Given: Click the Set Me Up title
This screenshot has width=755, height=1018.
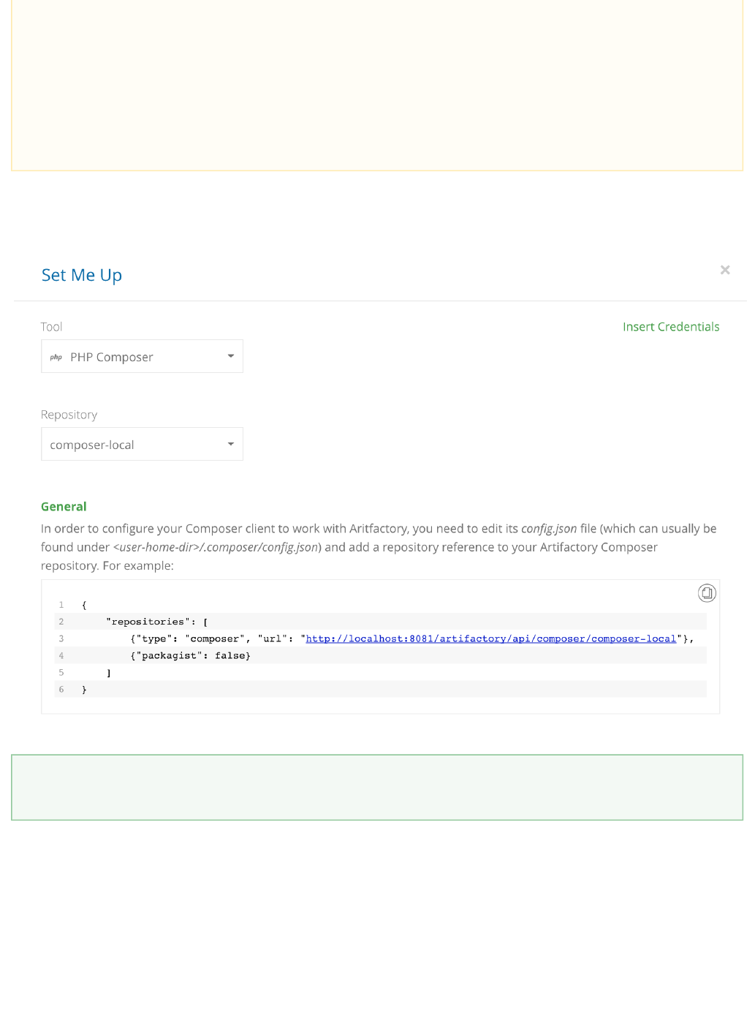Looking at the screenshot, I should (82, 276).
